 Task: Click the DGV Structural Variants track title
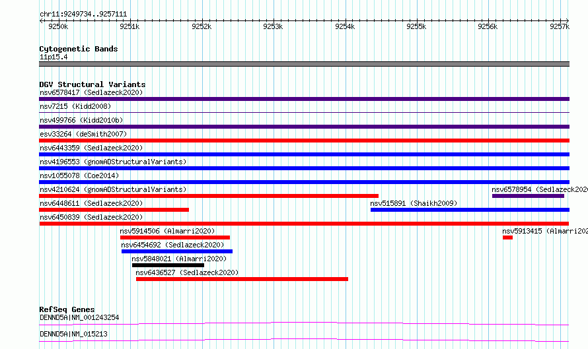92,84
